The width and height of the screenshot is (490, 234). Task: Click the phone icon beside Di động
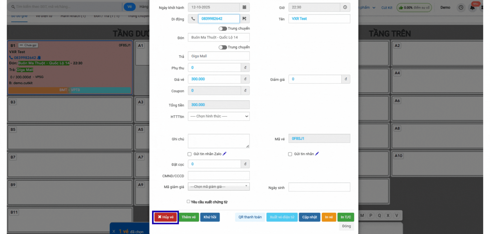coord(193,19)
